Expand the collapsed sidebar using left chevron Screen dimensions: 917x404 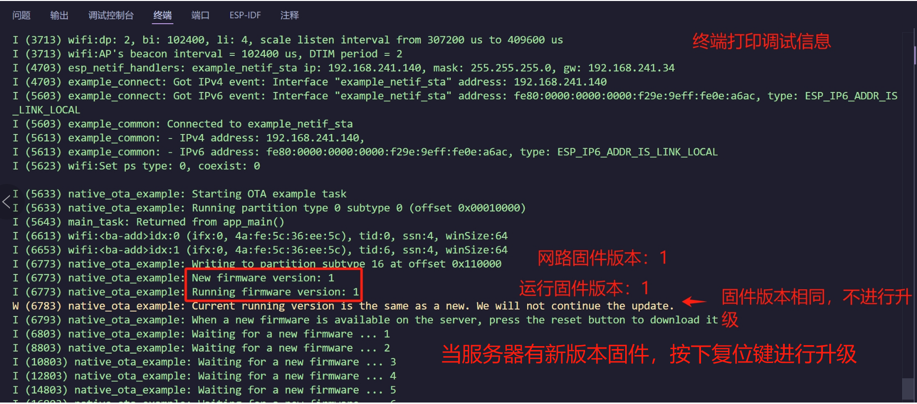[x=6, y=202]
